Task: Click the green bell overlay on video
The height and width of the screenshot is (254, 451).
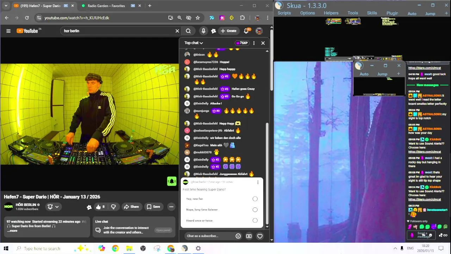Action: click(x=172, y=181)
